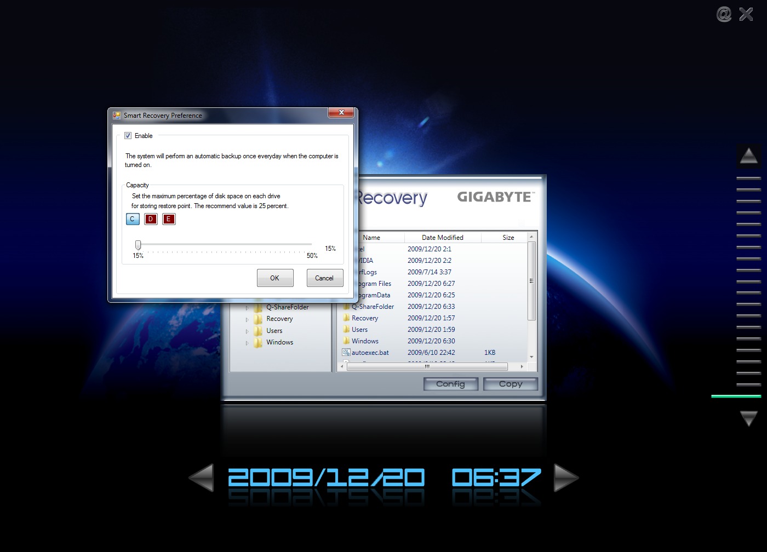
Task: Select Recovery row name in file list
Action: tap(365, 318)
